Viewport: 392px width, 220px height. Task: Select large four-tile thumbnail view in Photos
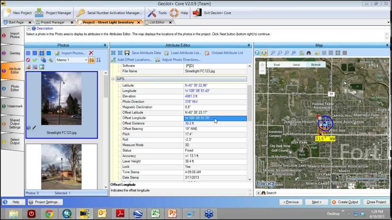[x=42, y=53]
